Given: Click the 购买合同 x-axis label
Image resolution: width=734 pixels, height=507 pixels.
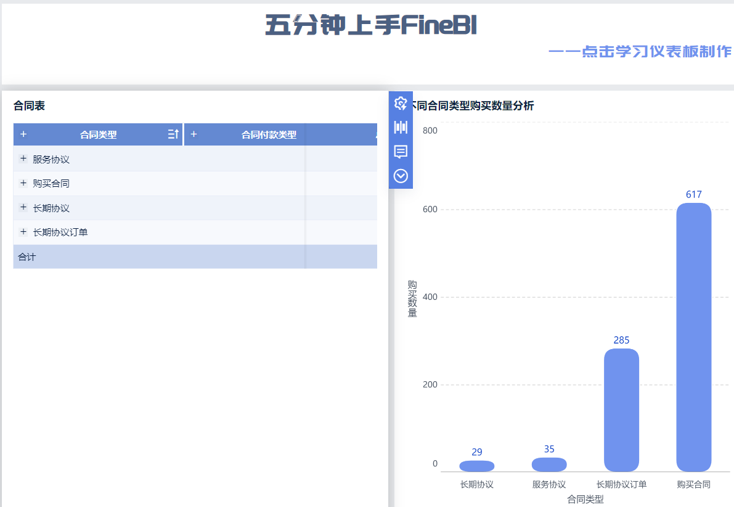Looking at the screenshot, I should pos(694,485).
